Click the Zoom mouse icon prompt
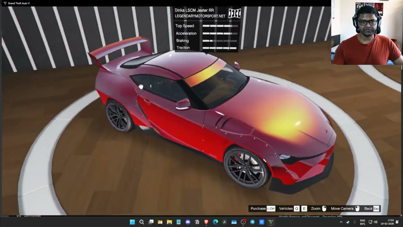This screenshot has height=227, width=403. (x=324, y=208)
